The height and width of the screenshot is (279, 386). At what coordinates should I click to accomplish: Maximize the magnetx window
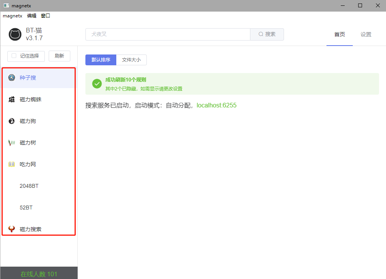pyautogui.click(x=360, y=5)
